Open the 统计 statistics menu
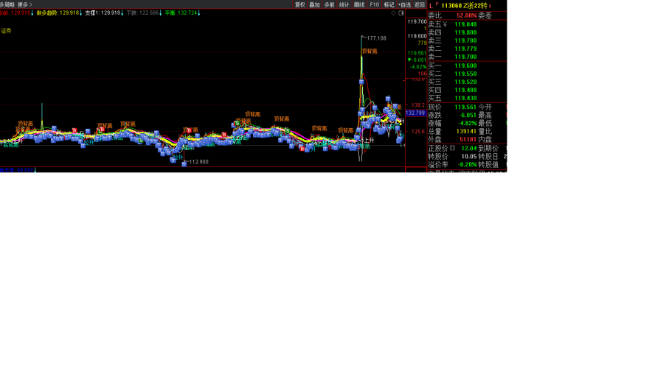 tap(344, 4)
